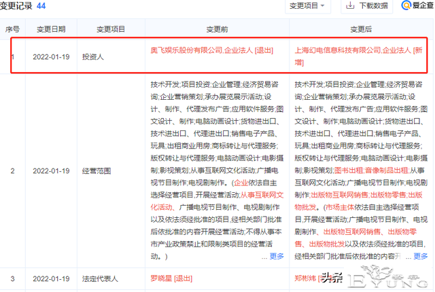Click the 变更日期 column header
The width and height of the screenshot is (435, 292).
pyautogui.click(x=51, y=29)
